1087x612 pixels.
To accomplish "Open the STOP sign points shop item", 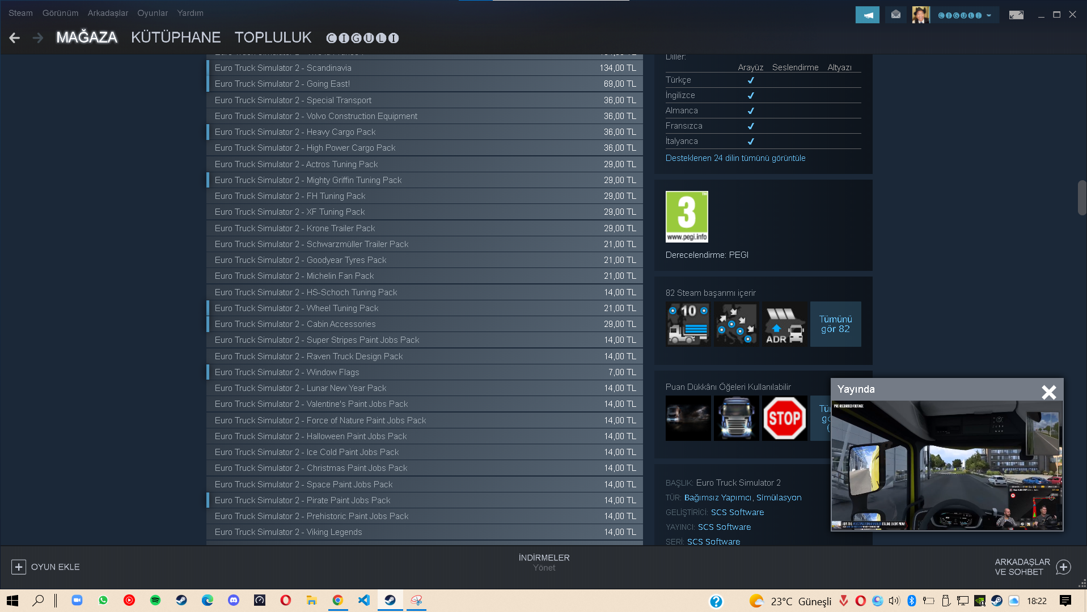I will click(x=784, y=418).
